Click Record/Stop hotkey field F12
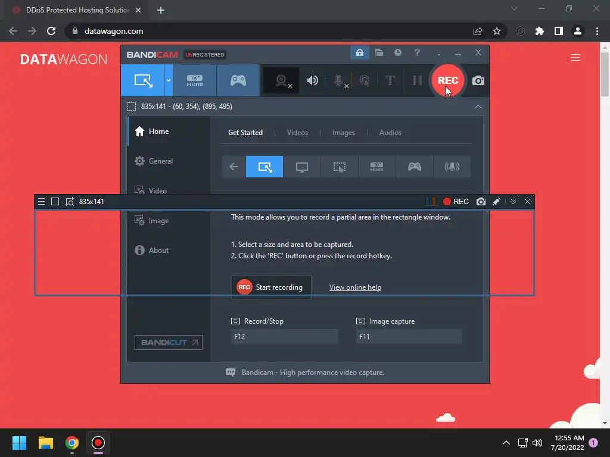The height and width of the screenshot is (457, 610). click(284, 337)
